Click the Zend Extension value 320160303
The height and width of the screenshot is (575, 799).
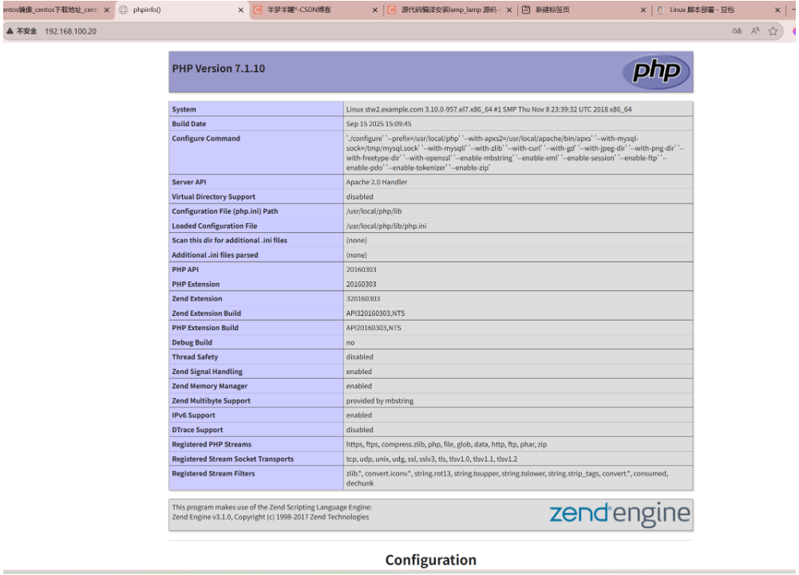363,298
